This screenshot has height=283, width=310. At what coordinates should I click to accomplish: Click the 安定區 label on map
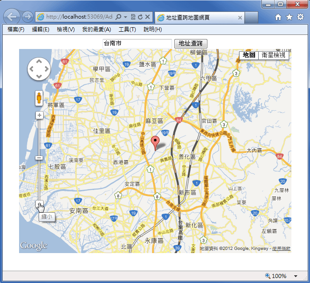pyautogui.click(x=132, y=184)
